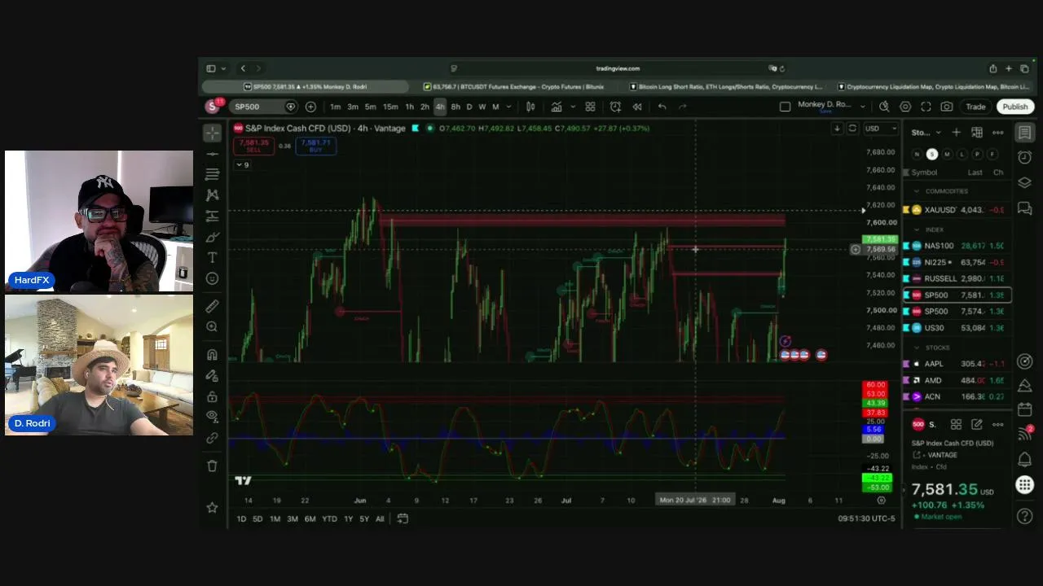Set chart range to YTD
This screenshot has width=1043, height=586.
click(329, 518)
